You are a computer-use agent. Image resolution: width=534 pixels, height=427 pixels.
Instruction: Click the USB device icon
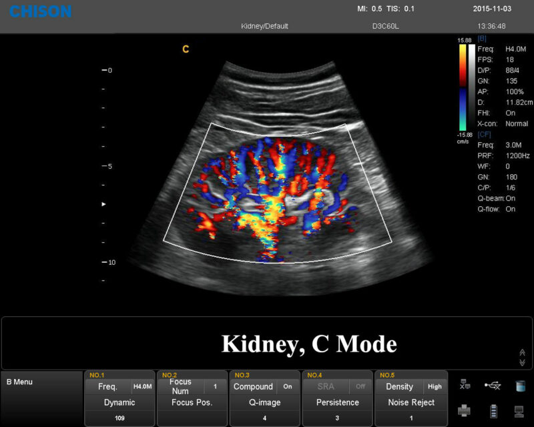tap(493, 385)
